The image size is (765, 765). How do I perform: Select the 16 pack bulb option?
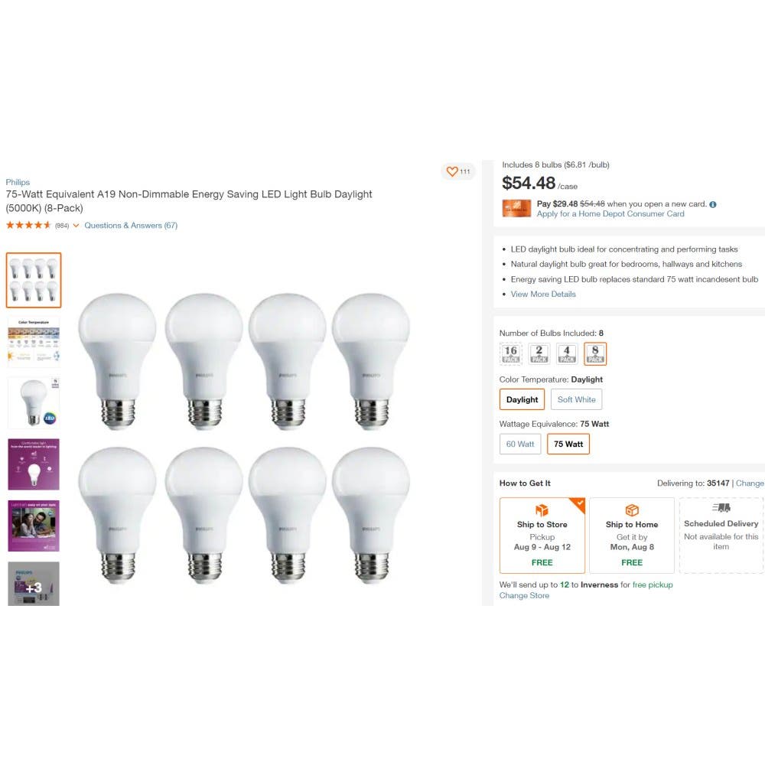coord(511,353)
